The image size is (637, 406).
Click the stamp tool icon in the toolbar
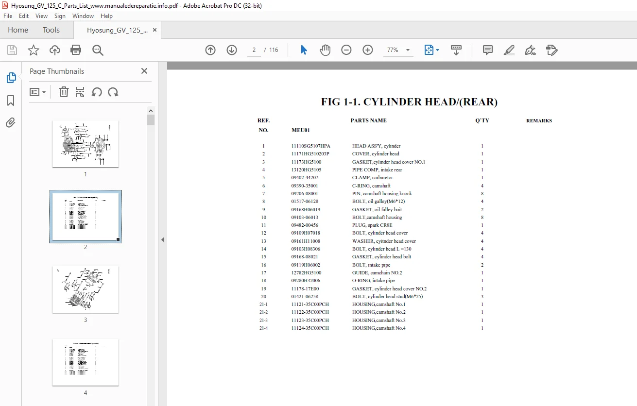click(551, 50)
